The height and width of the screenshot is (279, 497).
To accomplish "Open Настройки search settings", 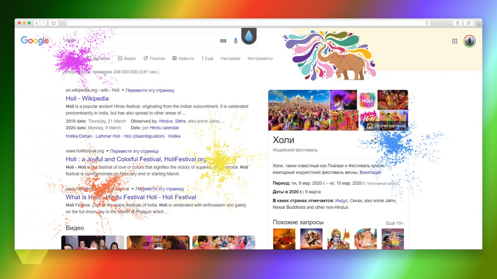I will click(230, 59).
